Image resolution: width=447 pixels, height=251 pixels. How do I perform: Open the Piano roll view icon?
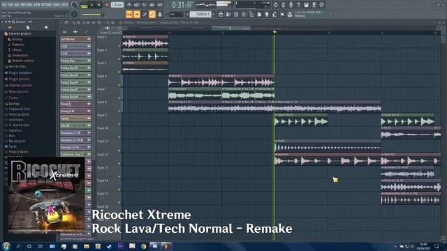pyautogui.click(x=228, y=14)
